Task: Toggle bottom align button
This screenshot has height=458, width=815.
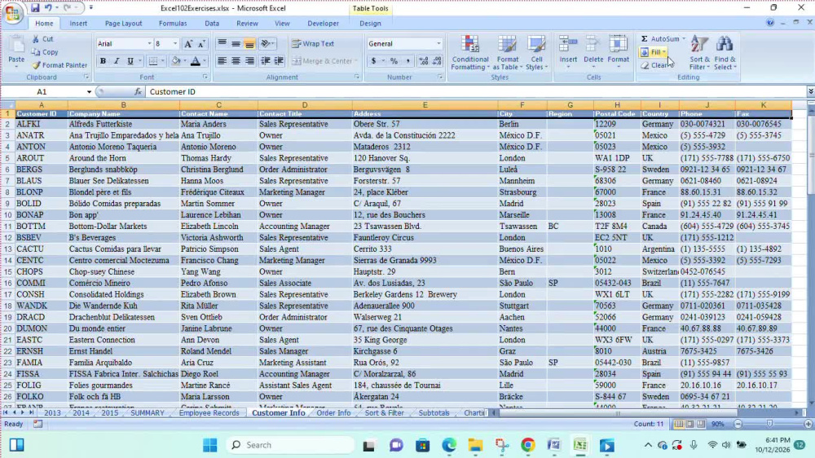Action: (x=249, y=44)
